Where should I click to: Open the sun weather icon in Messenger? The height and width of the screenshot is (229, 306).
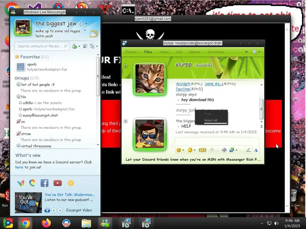[x=71, y=183]
